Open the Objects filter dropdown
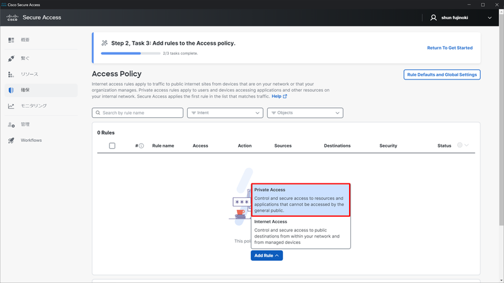This screenshot has height=283, width=504. pyautogui.click(x=305, y=113)
